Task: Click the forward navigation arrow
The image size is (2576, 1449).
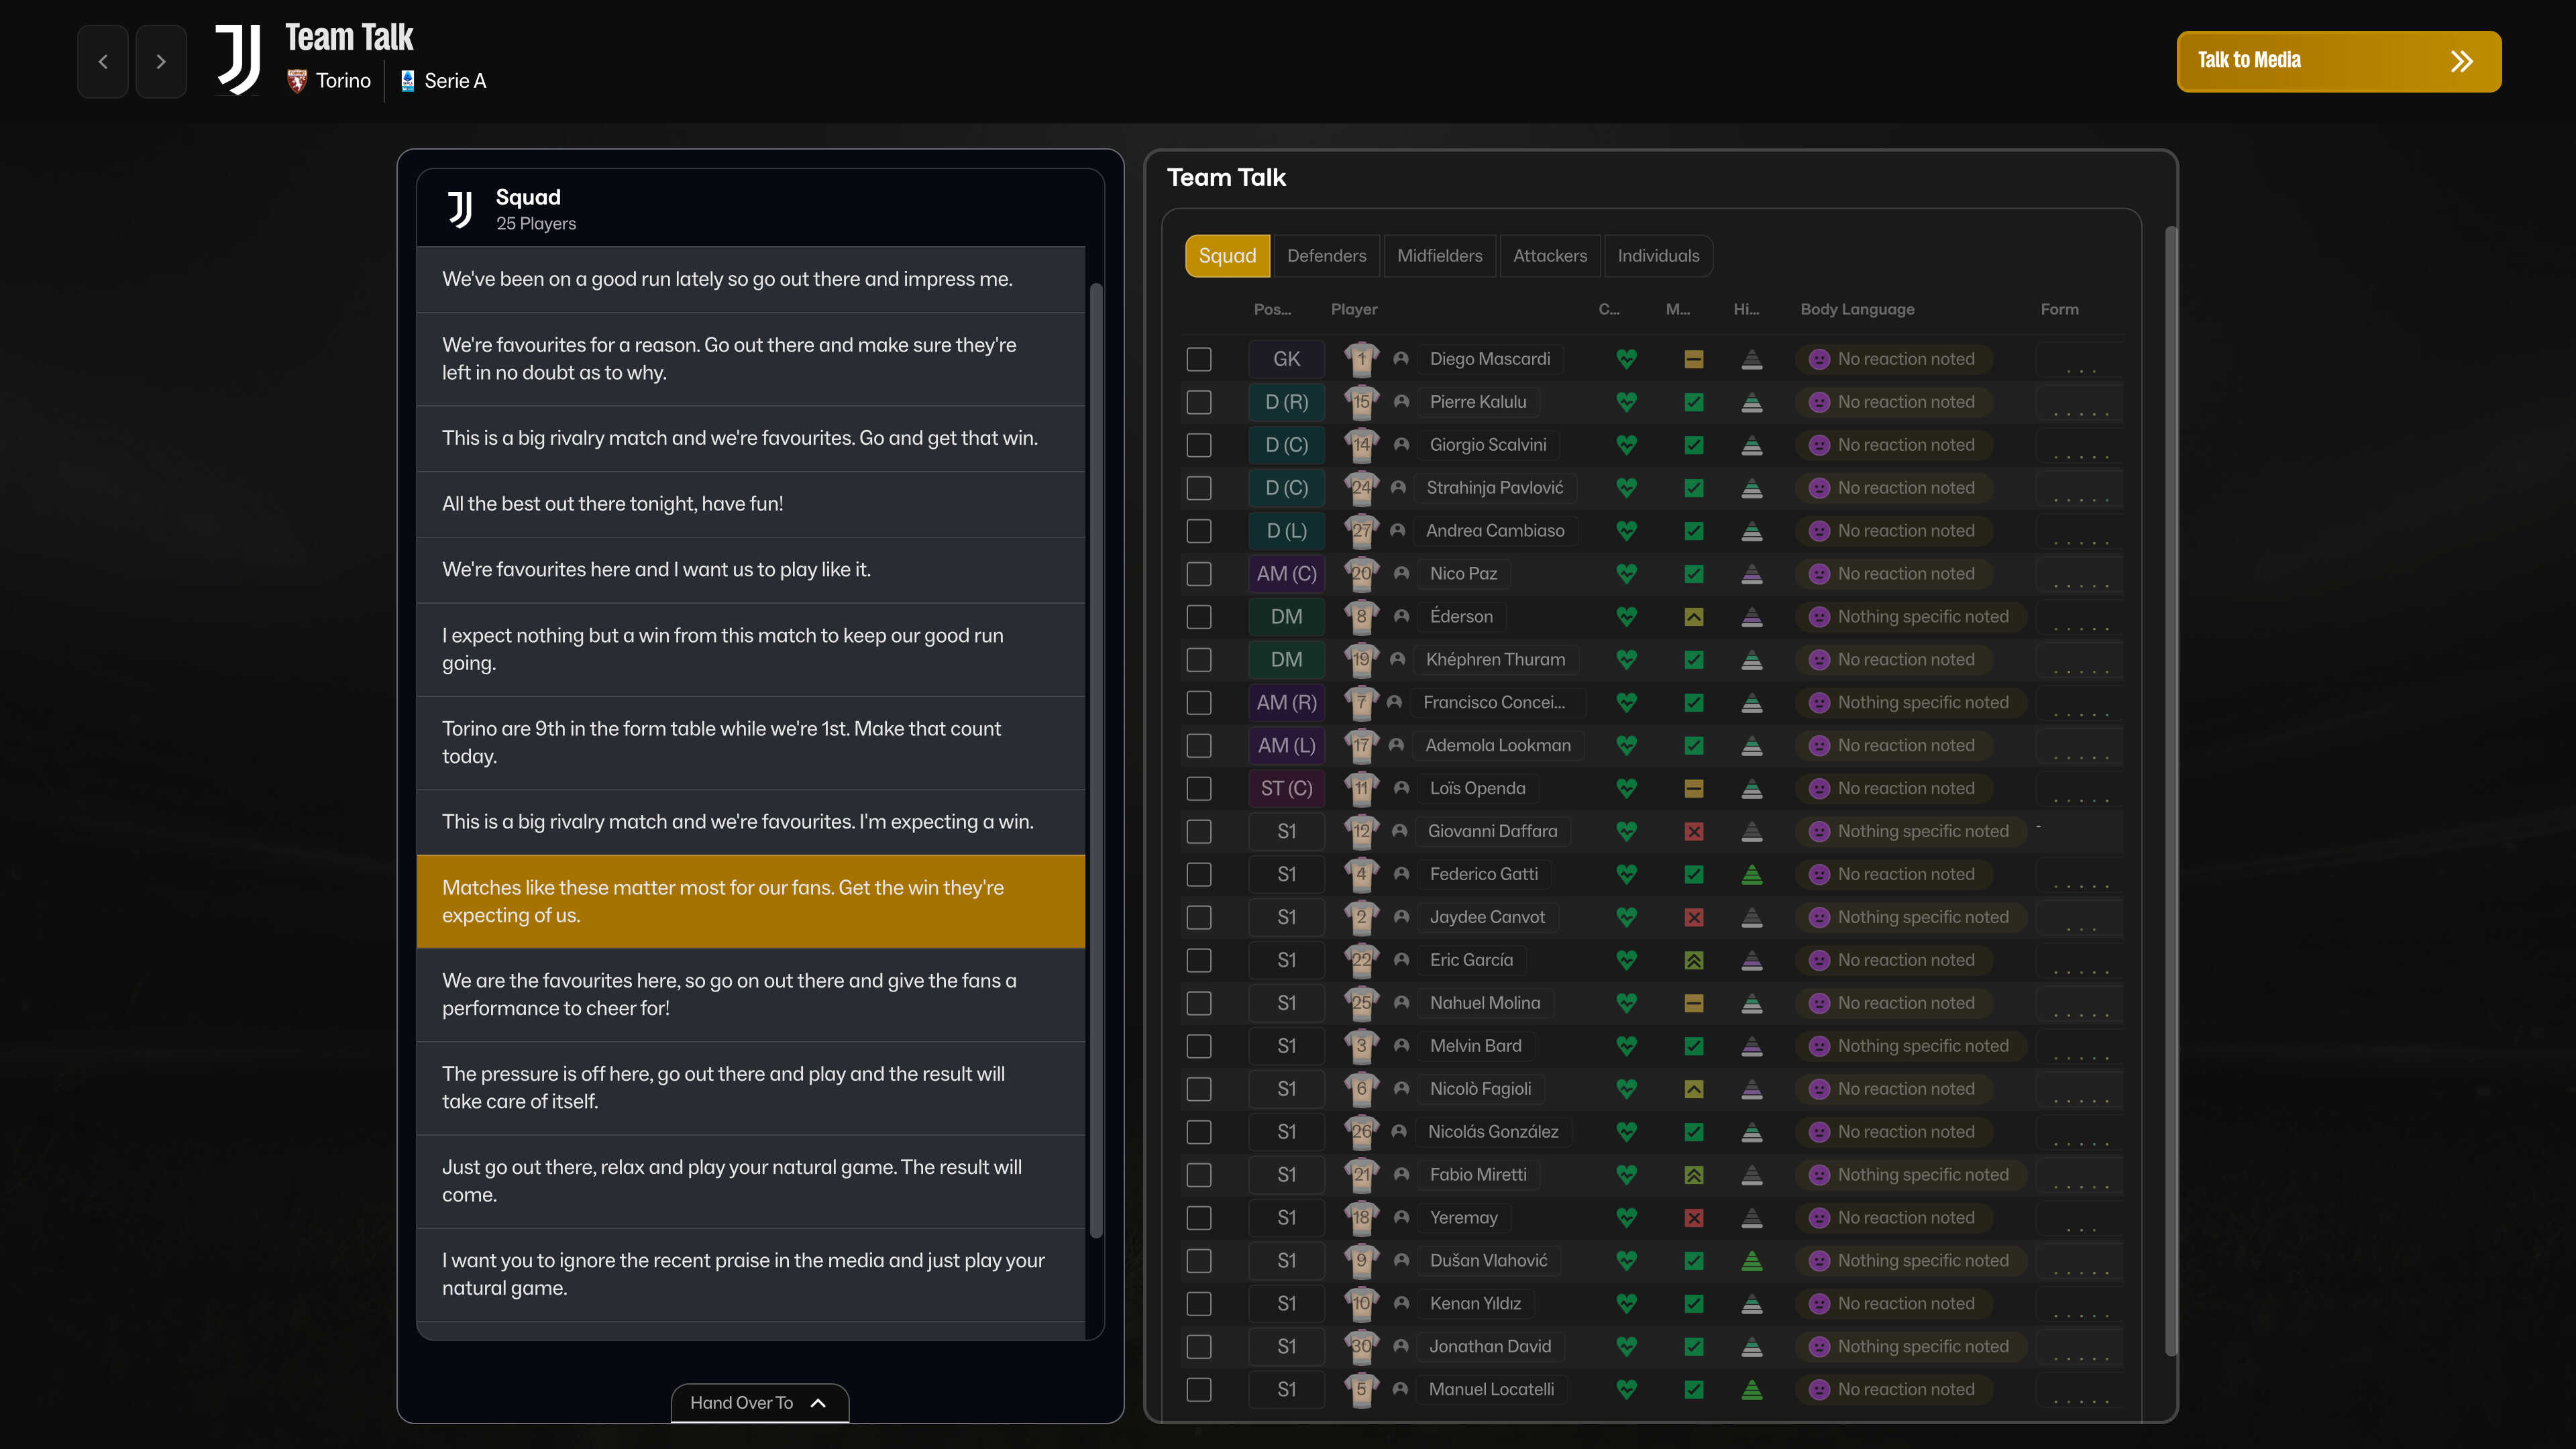Action: 161,62
